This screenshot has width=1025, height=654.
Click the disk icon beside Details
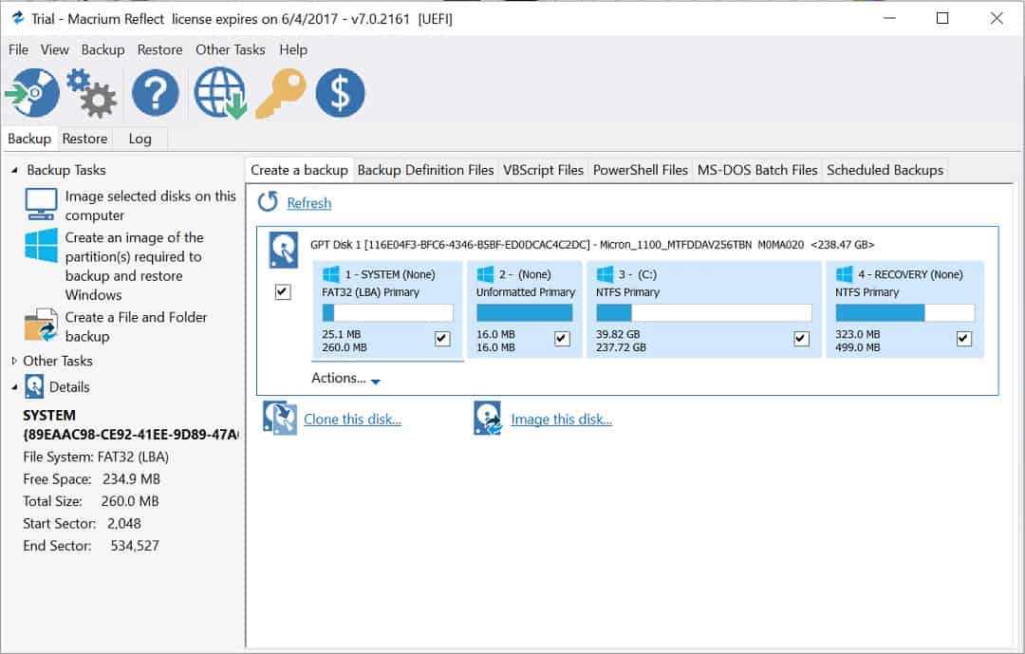tap(34, 386)
